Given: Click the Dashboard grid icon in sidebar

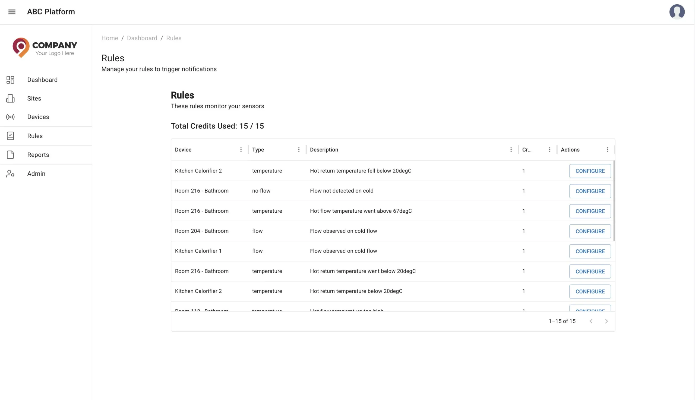Looking at the screenshot, I should coord(10,80).
